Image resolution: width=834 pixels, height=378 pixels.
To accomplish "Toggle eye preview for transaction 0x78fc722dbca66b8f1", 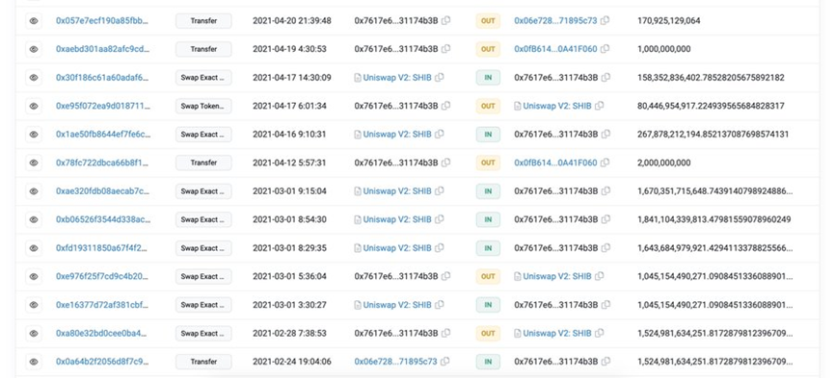I will pos(34,163).
